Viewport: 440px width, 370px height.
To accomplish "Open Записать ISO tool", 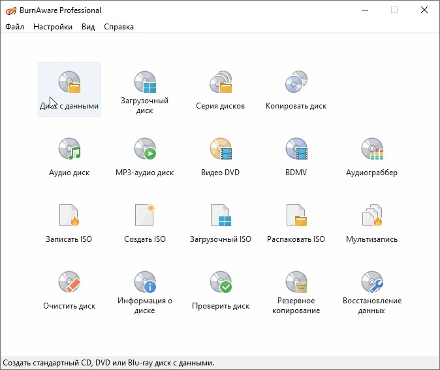I will (x=69, y=223).
